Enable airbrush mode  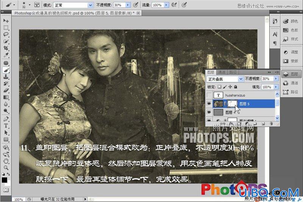point(174,5)
